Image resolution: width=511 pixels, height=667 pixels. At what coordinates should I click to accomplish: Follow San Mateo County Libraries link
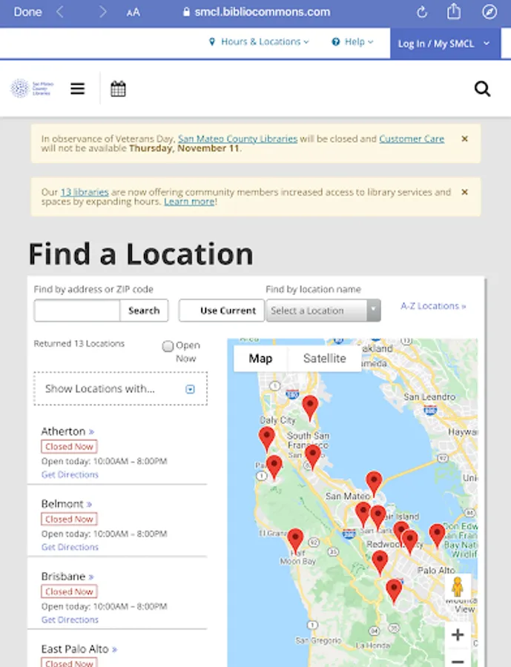click(237, 139)
